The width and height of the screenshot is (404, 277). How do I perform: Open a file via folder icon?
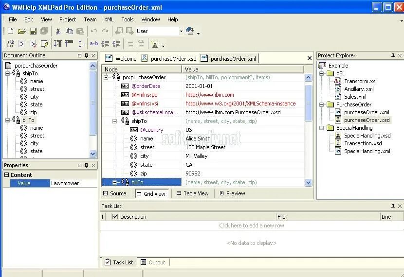(x=21, y=31)
